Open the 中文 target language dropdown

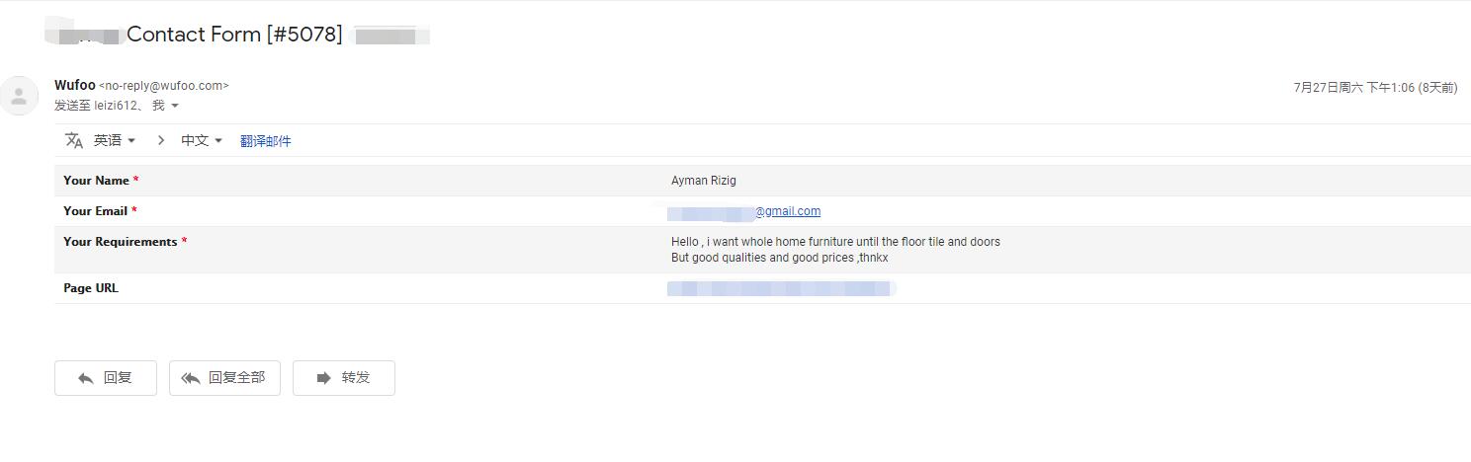tap(202, 140)
